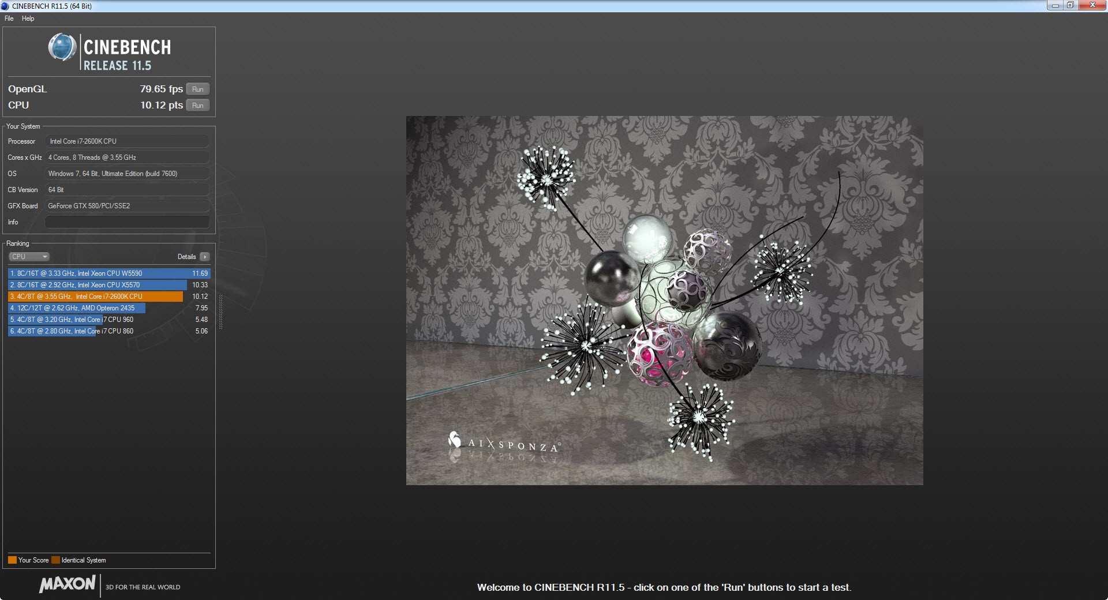Click the AIXSPONZA logo in render

point(504,443)
